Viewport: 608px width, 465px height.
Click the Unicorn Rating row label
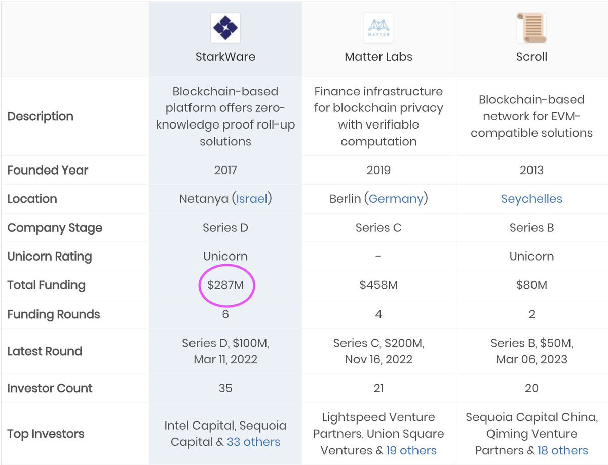point(49,257)
